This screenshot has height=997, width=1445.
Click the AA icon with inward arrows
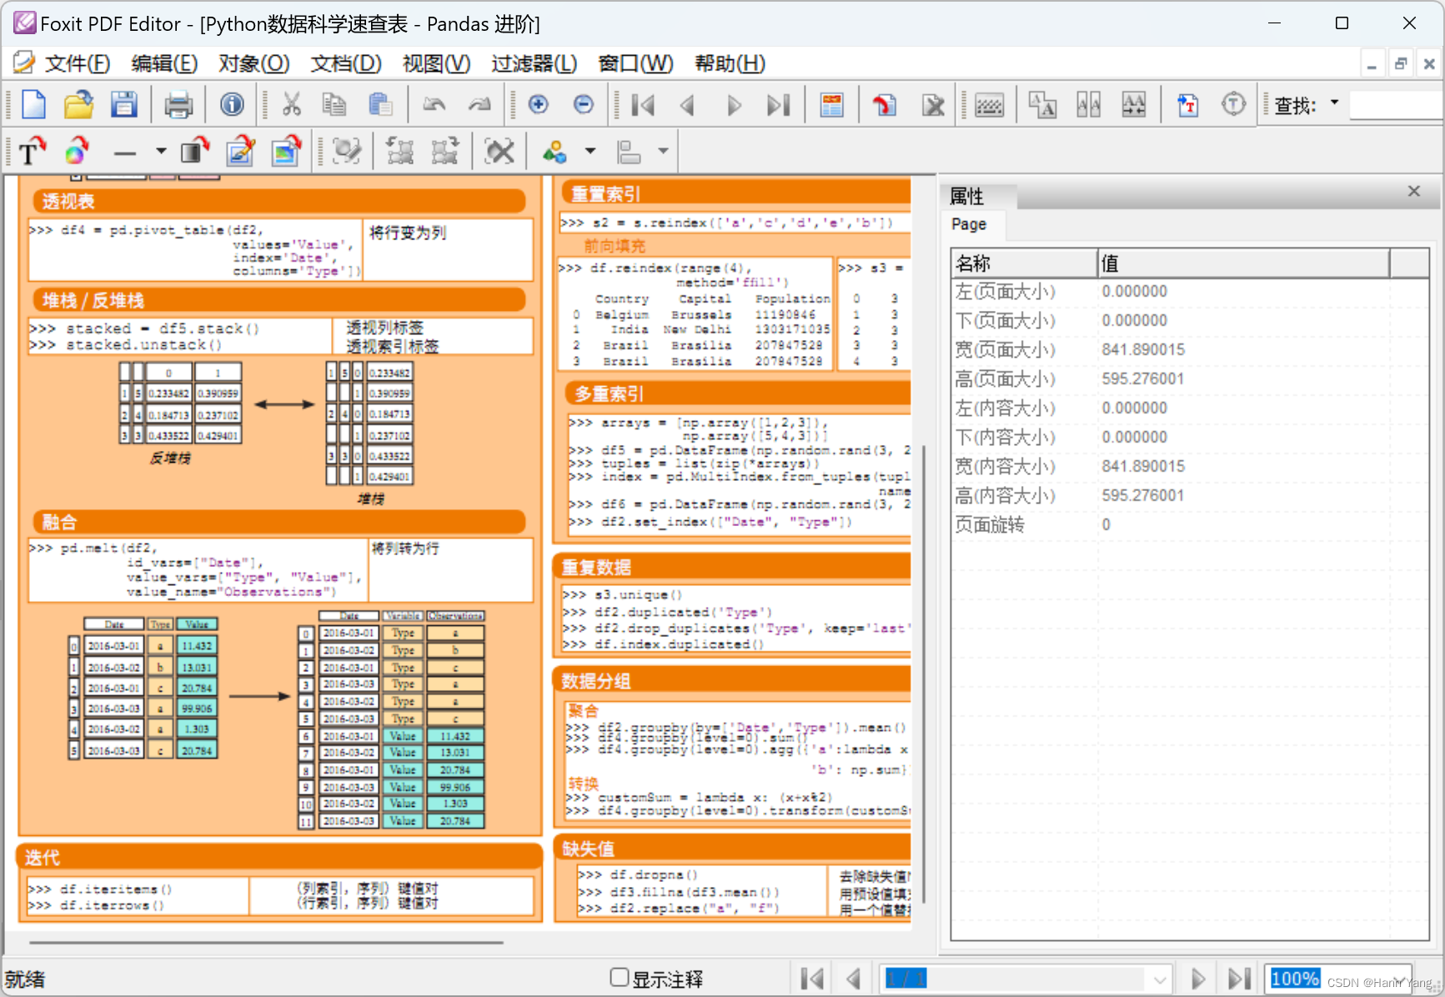(x=1134, y=105)
